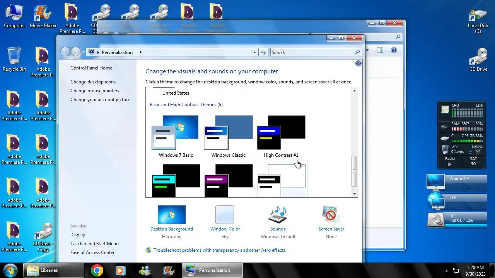Screen dimensions: 495x278
Task: Open the Computer sidebar gadget
Action: (x=456, y=182)
